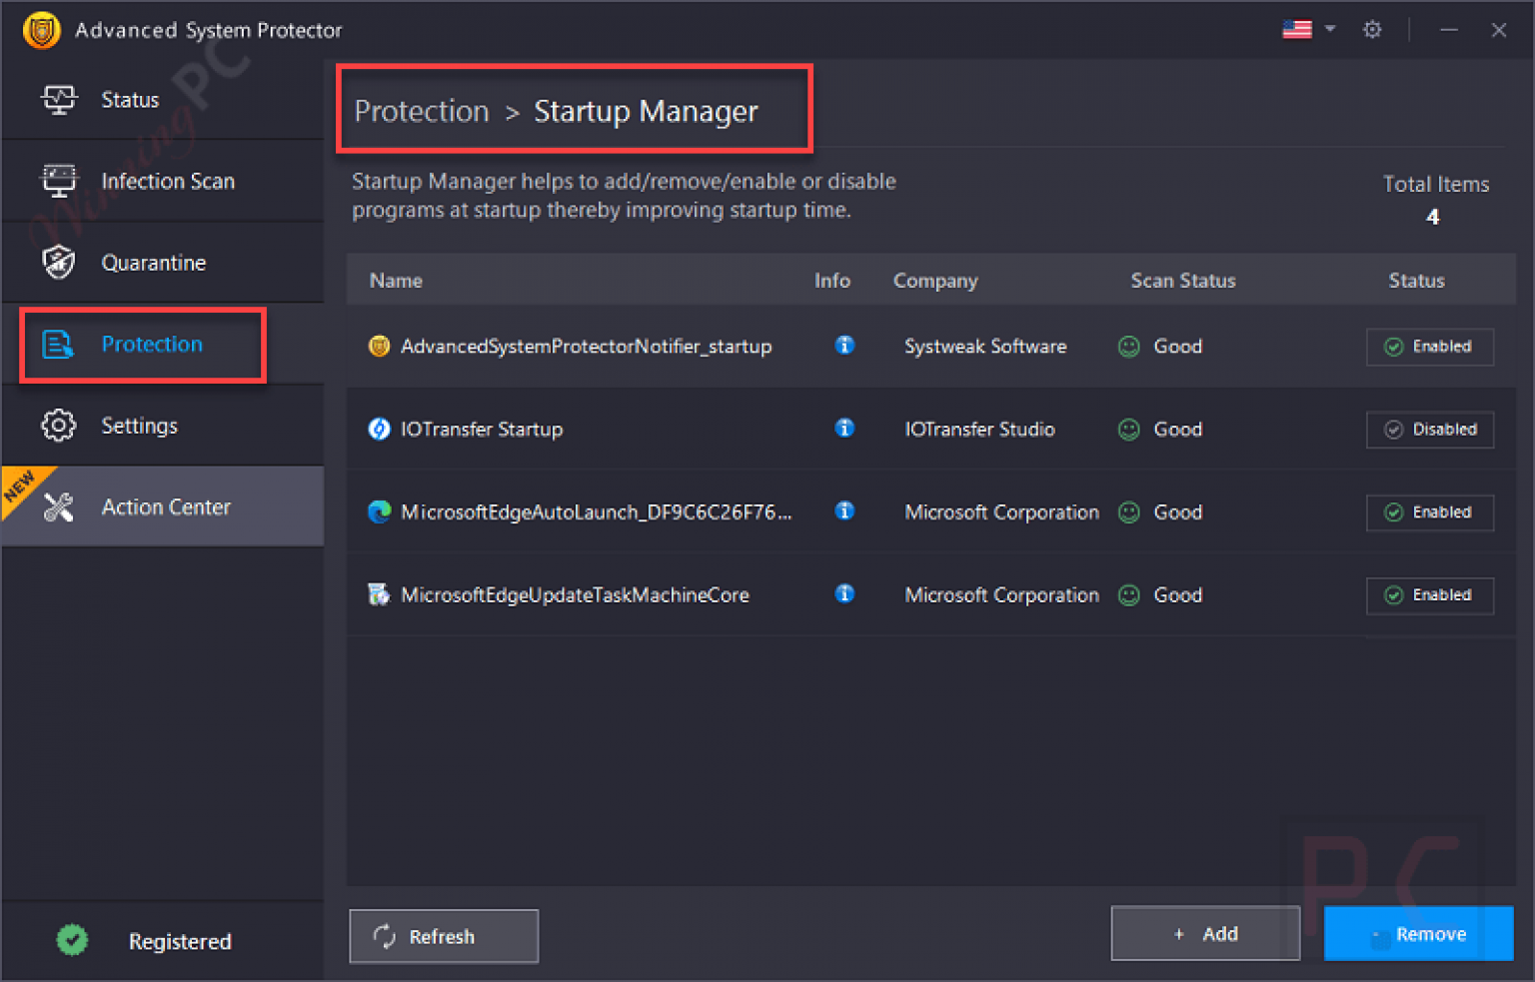Click Good smiley for MicrosoftEdgeAutoLaunch row
1535x982 pixels.
(1128, 512)
